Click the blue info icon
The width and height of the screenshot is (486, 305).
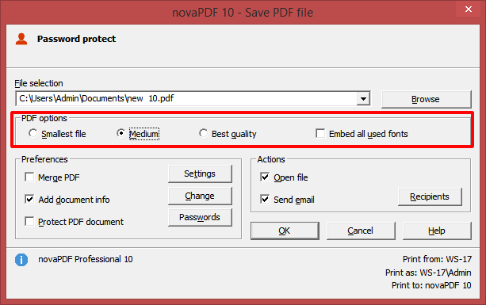21,260
